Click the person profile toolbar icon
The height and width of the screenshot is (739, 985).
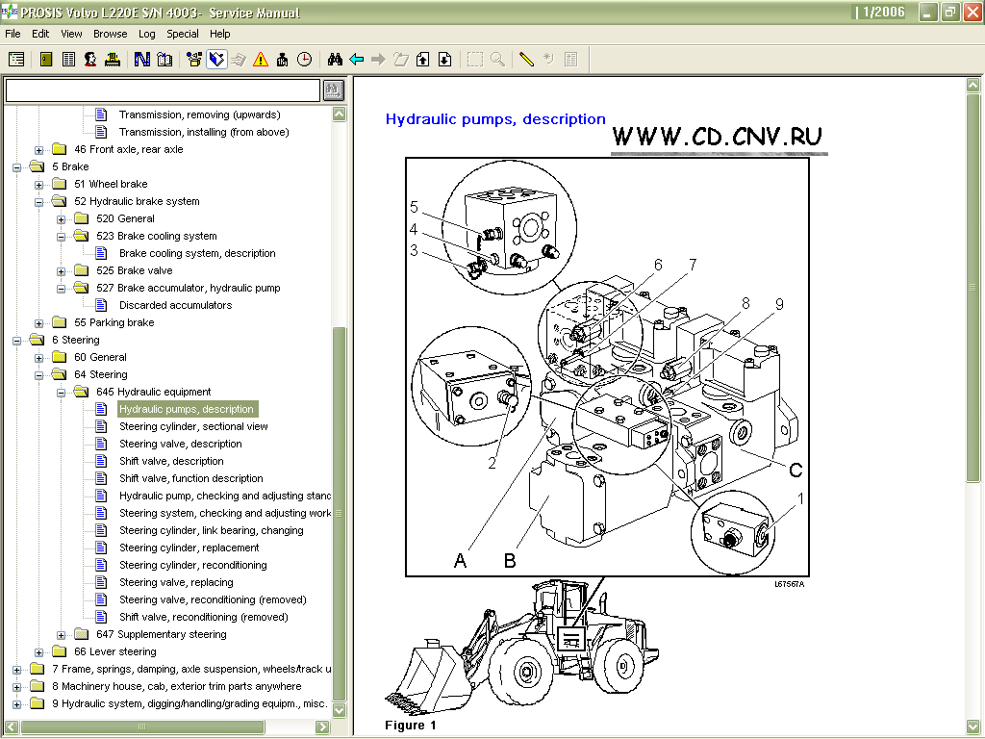[90, 60]
